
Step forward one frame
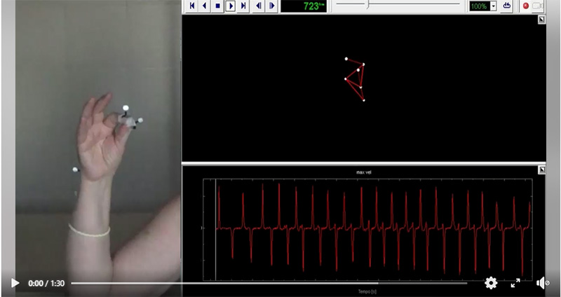tap(271, 6)
